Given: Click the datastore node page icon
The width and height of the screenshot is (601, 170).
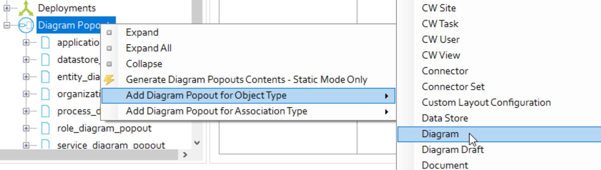Looking at the screenshot, I should coord(46,60).
